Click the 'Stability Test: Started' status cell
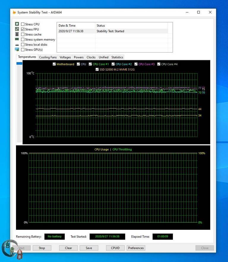This screenshot has height=262, width=228. point(110,31)
